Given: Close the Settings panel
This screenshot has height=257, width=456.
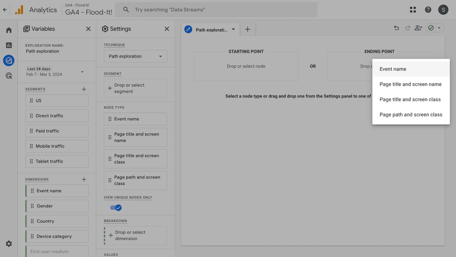Looking at the screenshot, I should pyautogui.click(x=166, y=29).
